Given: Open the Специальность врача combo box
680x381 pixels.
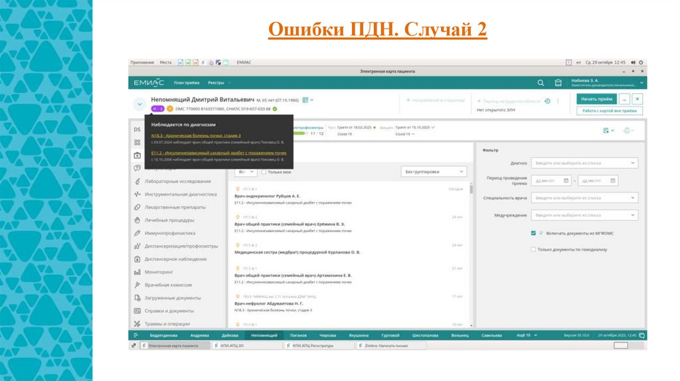Looking at the screenshot, I should tap(584, 198).
